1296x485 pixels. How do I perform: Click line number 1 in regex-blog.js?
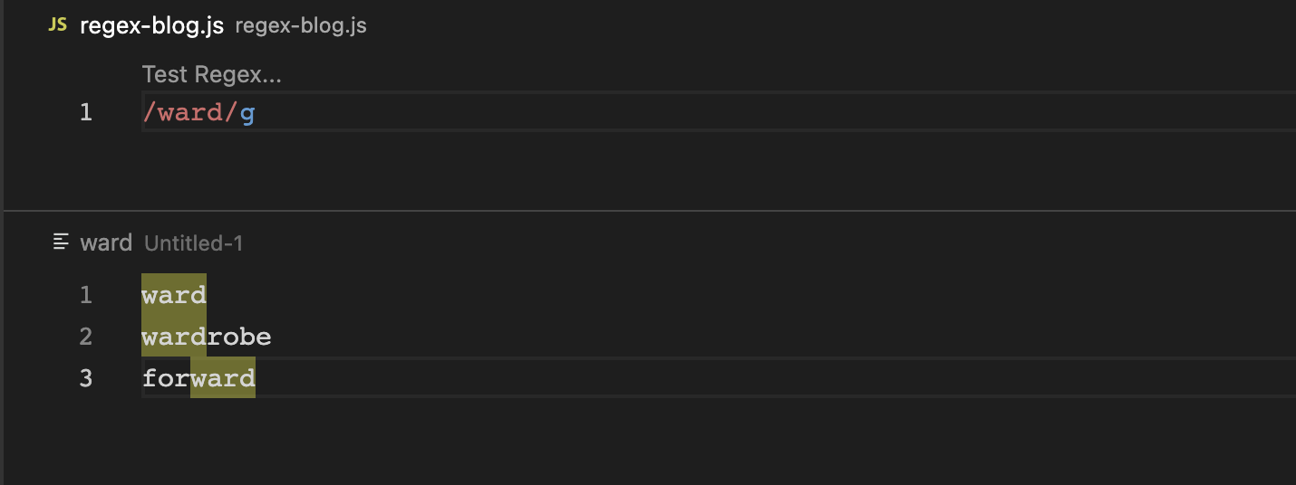[x=86, y=113]
